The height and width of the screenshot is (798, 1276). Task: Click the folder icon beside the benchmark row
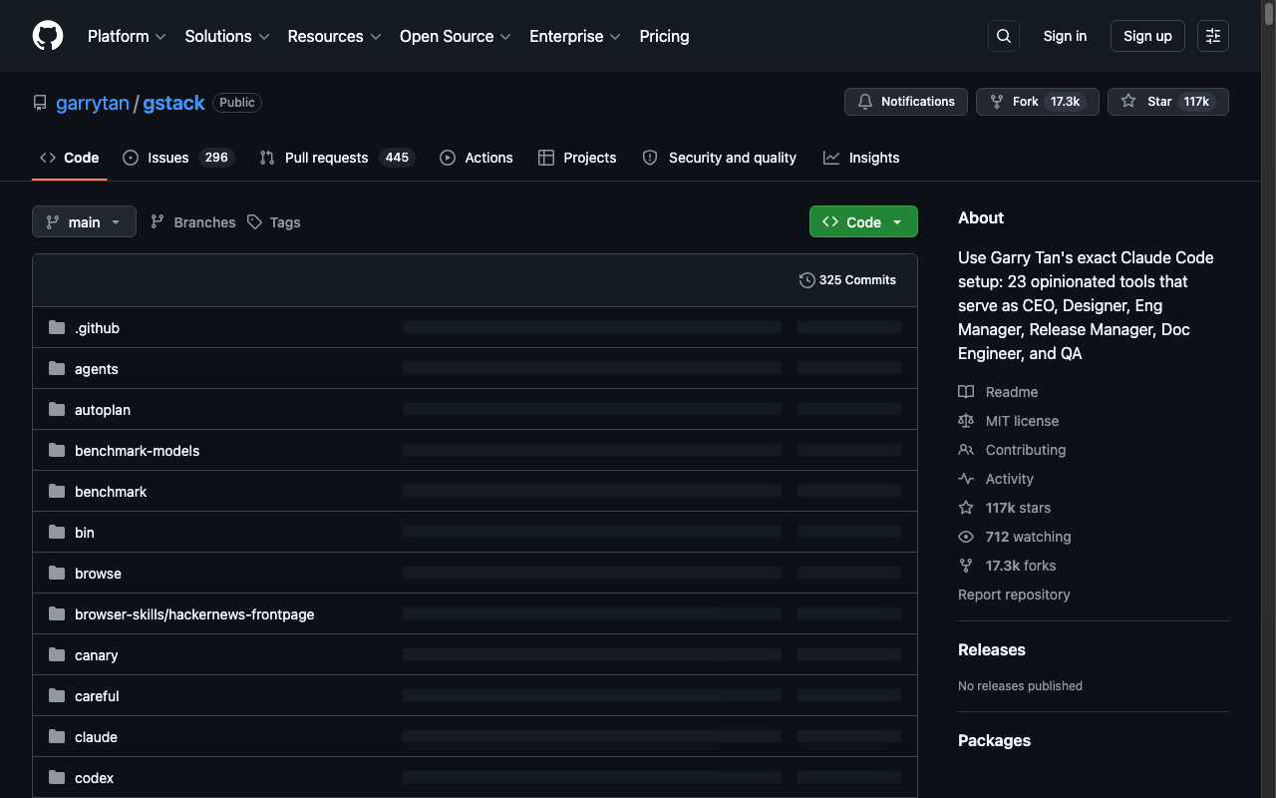click(x=57, y=492)
